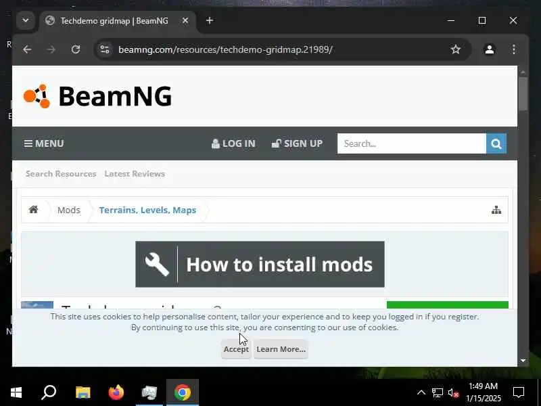Open the LOG IN link
Viewport: 541px width, 406px height.
[233, 143]
